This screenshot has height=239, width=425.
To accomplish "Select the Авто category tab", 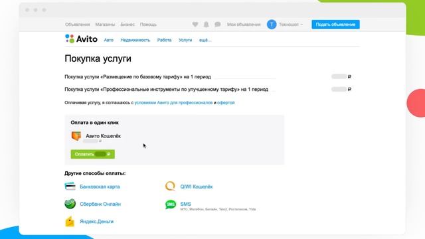I will [109, 40].
